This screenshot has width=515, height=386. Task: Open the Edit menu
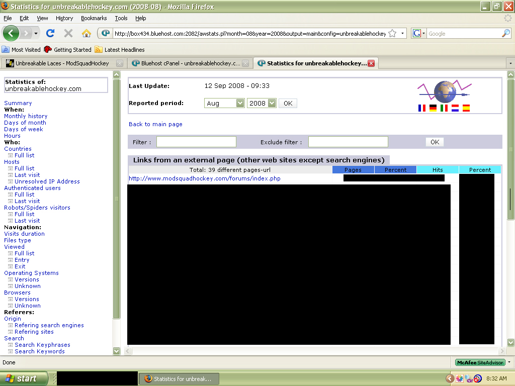point(24,18)
